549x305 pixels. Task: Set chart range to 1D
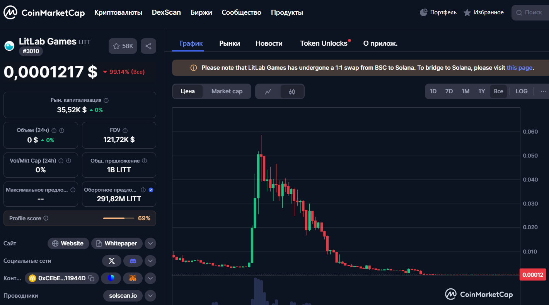433,91
